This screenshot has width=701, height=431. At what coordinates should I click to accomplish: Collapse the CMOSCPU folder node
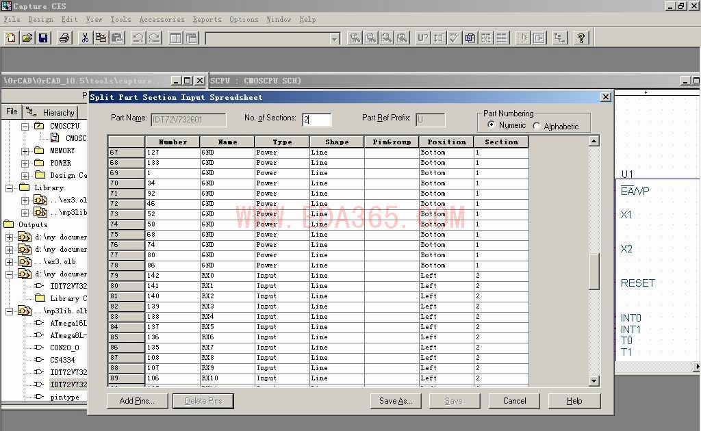coord(25,127)
